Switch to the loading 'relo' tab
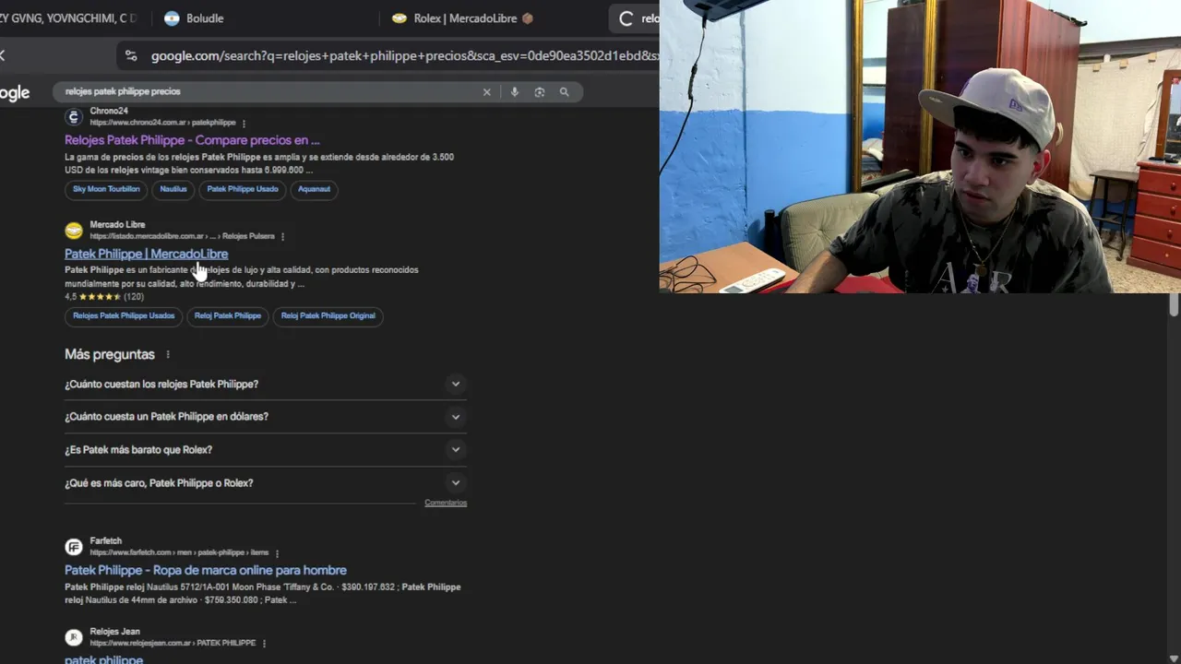The width and height of the screenshot is (1181, 664). [x=635, y=18]
